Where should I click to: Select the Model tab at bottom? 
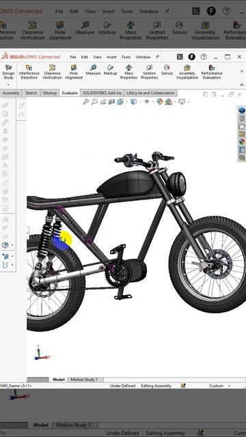pyautogui.click(x=59, y=380)
